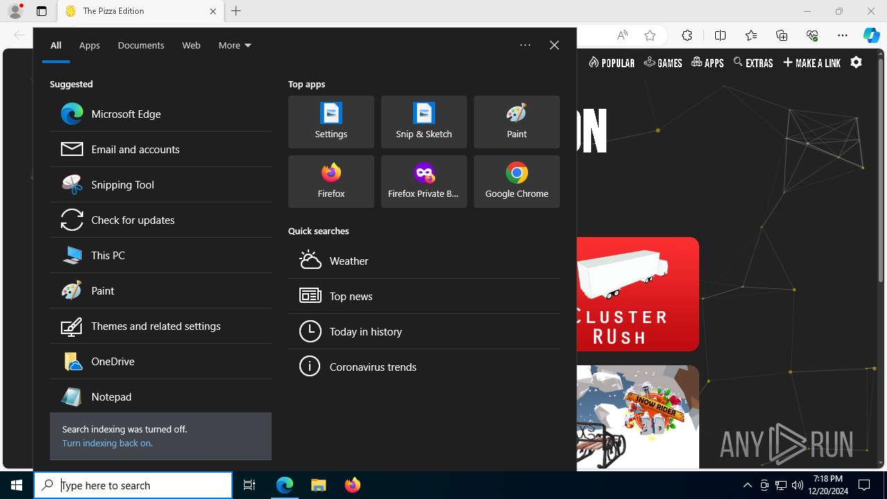Run Weather quick search
Viewport: 887px width, 499px height.
424,261
